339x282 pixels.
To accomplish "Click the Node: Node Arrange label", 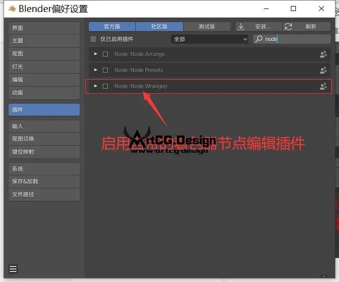I will [x=139, y=54].
